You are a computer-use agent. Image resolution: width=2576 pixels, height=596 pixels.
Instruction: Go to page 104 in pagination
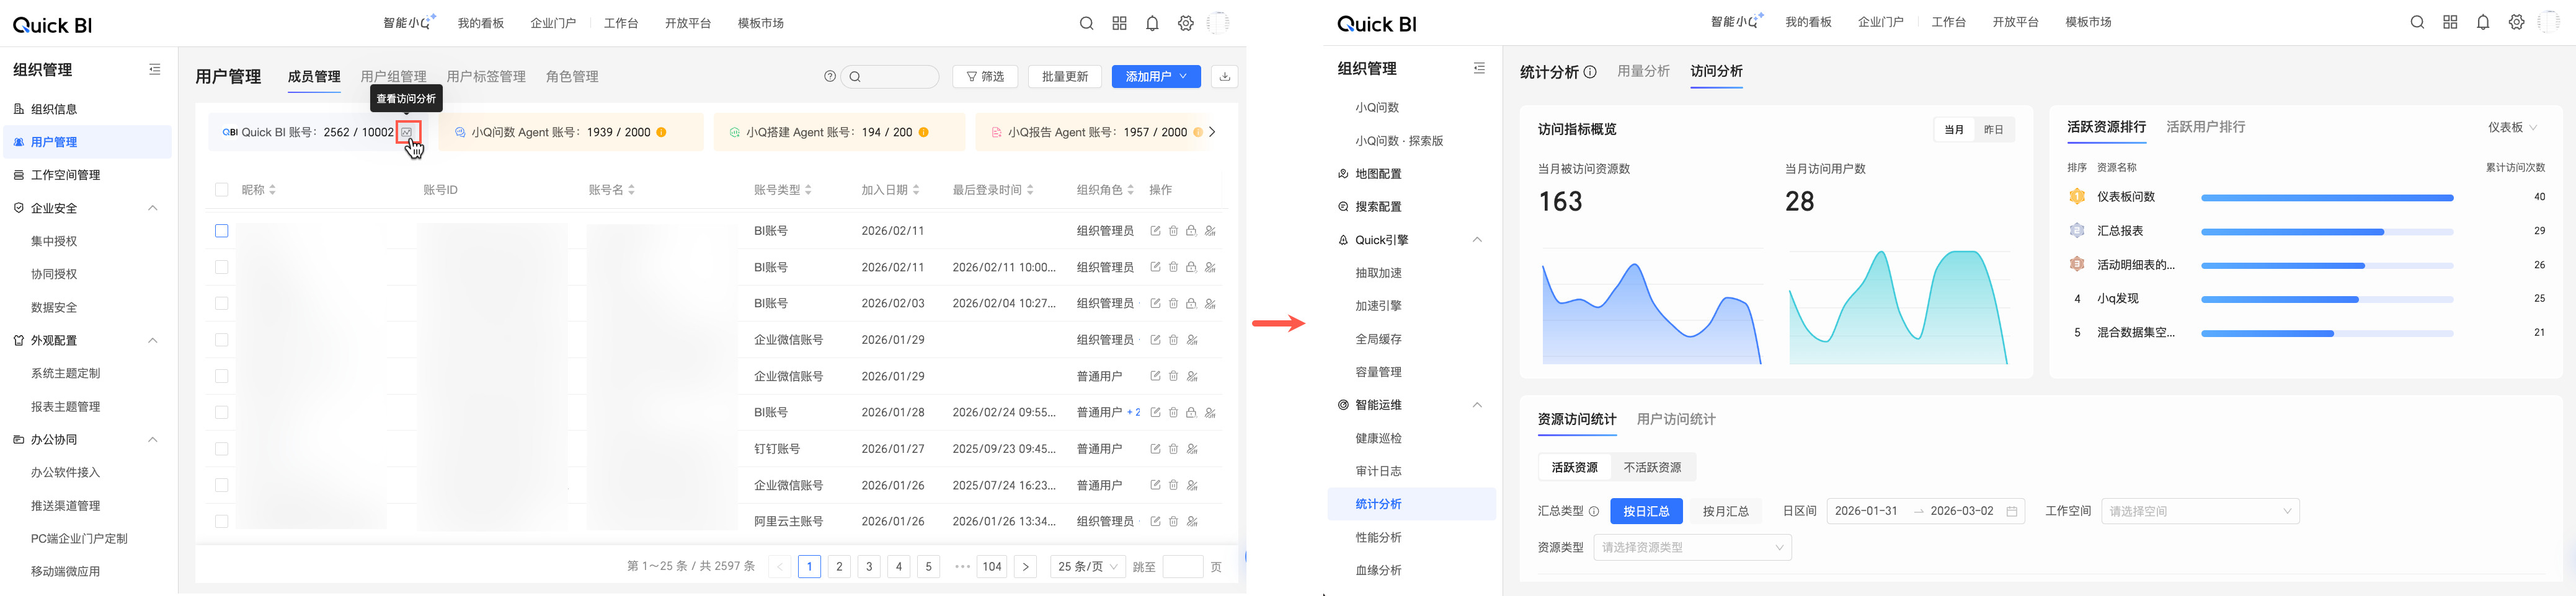tap(992, 567)
